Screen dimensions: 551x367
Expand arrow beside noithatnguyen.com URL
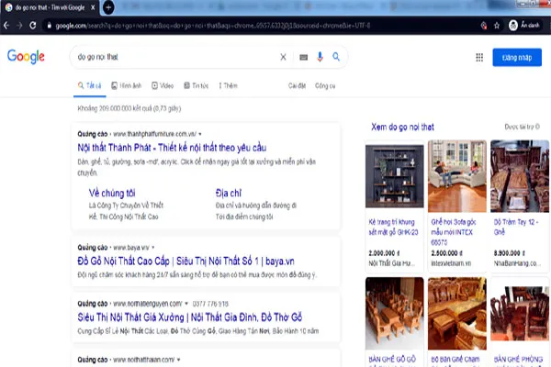pyautogui.click(x=186, y=304)
